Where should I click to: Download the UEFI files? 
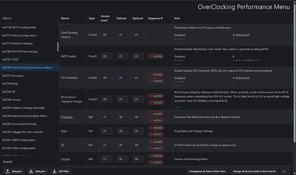click(61, 171)
